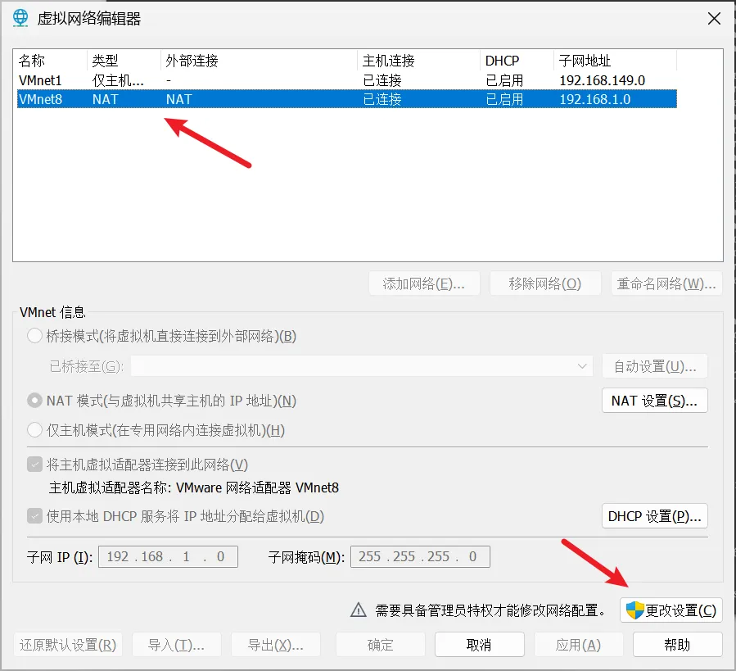
Task: Click the 取消 button
Action: click(479, 644)
